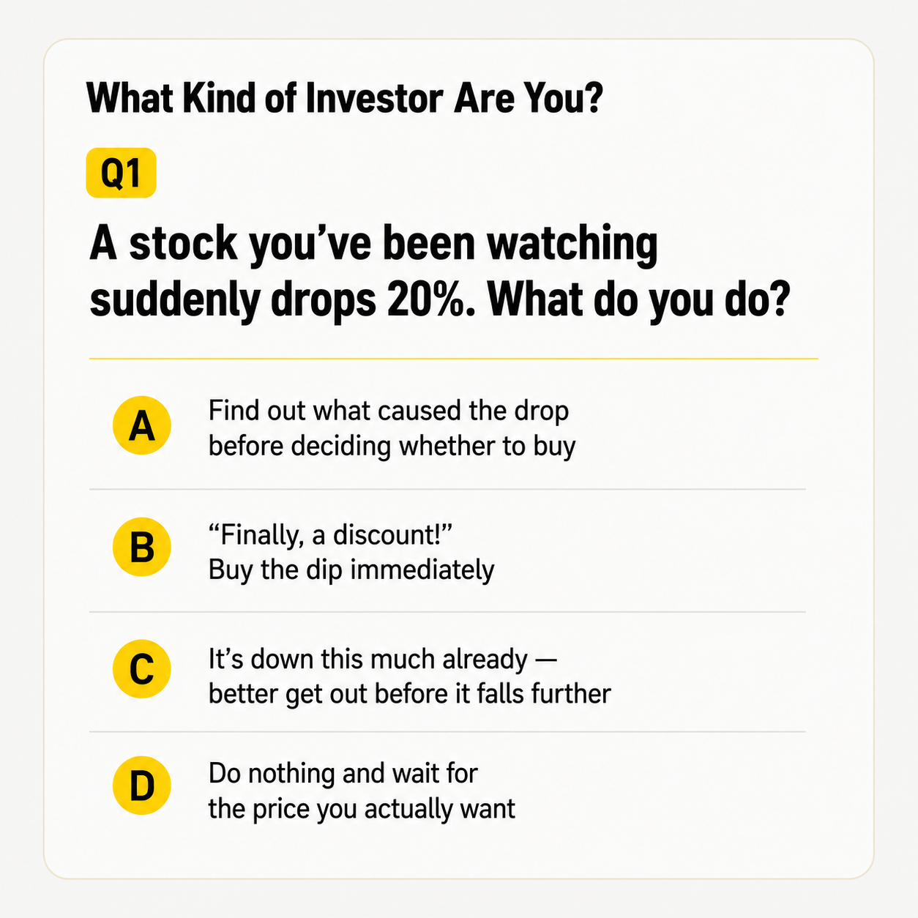This screenshot has height=918, width=918.
Task: Pick 'Buy the dip immediately' answer
Action: (x=351, y=570)
